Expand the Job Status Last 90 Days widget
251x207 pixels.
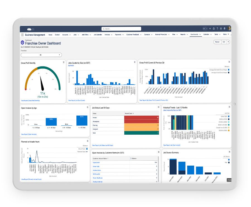tap(158, 107)
